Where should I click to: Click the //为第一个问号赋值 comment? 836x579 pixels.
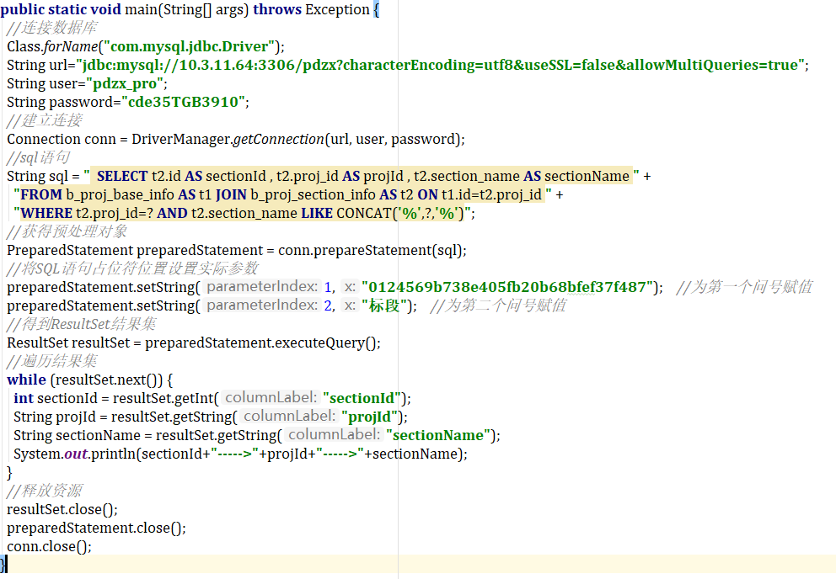click(744, 288)
